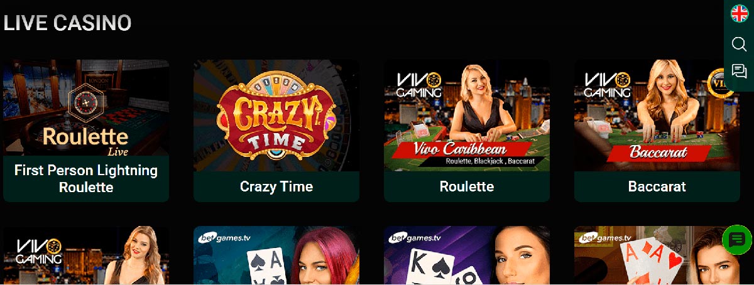Image resolution: width=754 pixels, height=285 pixels.
Task: Click the Baccarat dealer thumbnail image
Action: [x=657, y=116]
